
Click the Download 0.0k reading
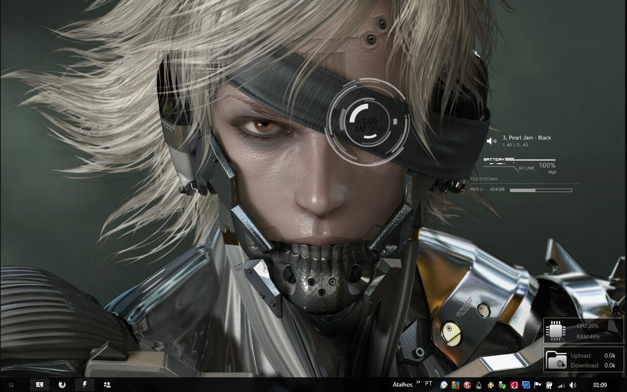593,366
